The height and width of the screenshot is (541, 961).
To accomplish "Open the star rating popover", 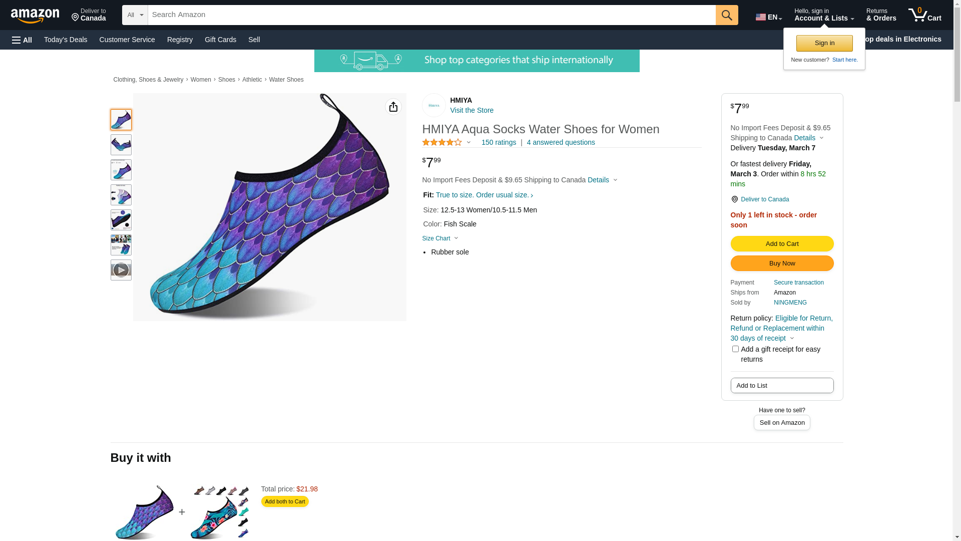I will tap(446, 143).
